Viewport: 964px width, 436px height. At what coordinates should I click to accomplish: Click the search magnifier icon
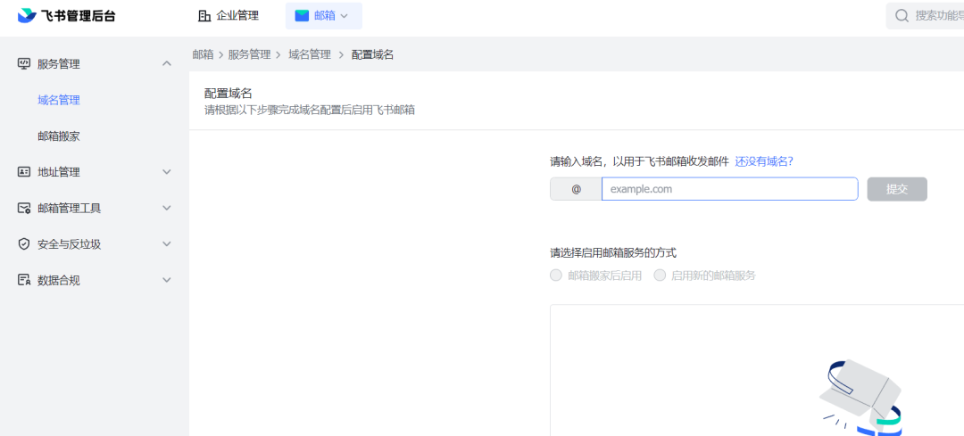coord(902,15)
